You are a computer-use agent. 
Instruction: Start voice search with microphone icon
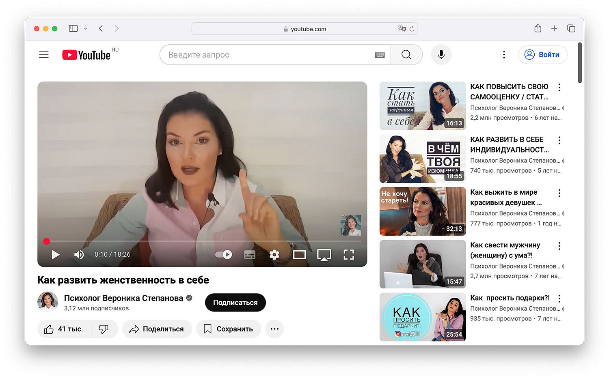[x=441, y=55]
